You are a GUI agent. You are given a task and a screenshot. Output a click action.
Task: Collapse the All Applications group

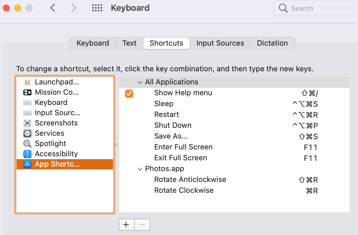[140, 82]
